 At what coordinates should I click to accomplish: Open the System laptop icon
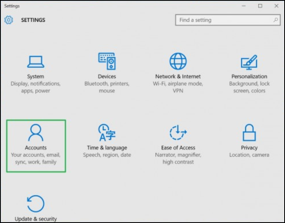tap(35, 62)
